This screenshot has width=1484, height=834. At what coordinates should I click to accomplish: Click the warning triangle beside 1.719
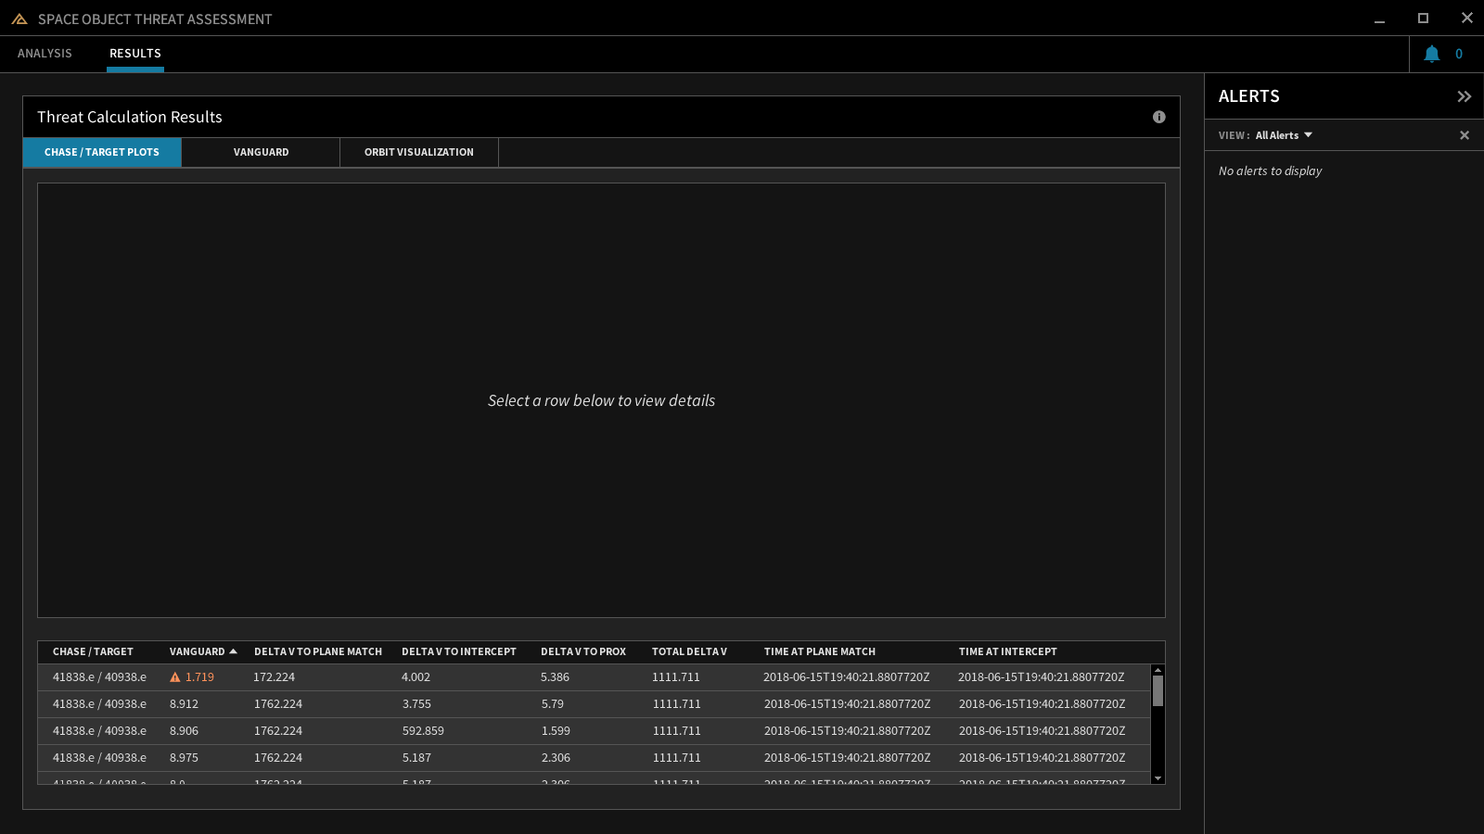(x=175, y=677)
